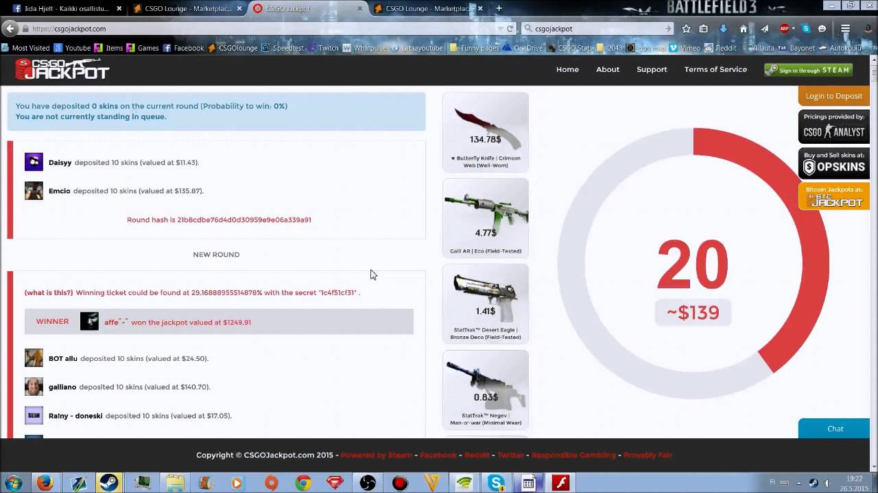Select the StatTrak Desert Eagle Bronze Deco skin
Image resolution: width=878 pixels, height=493 pixels.
(486, 304)
